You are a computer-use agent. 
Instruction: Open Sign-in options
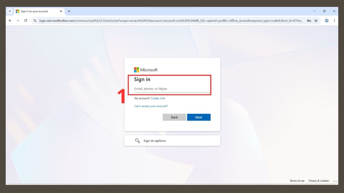[172, 141]
